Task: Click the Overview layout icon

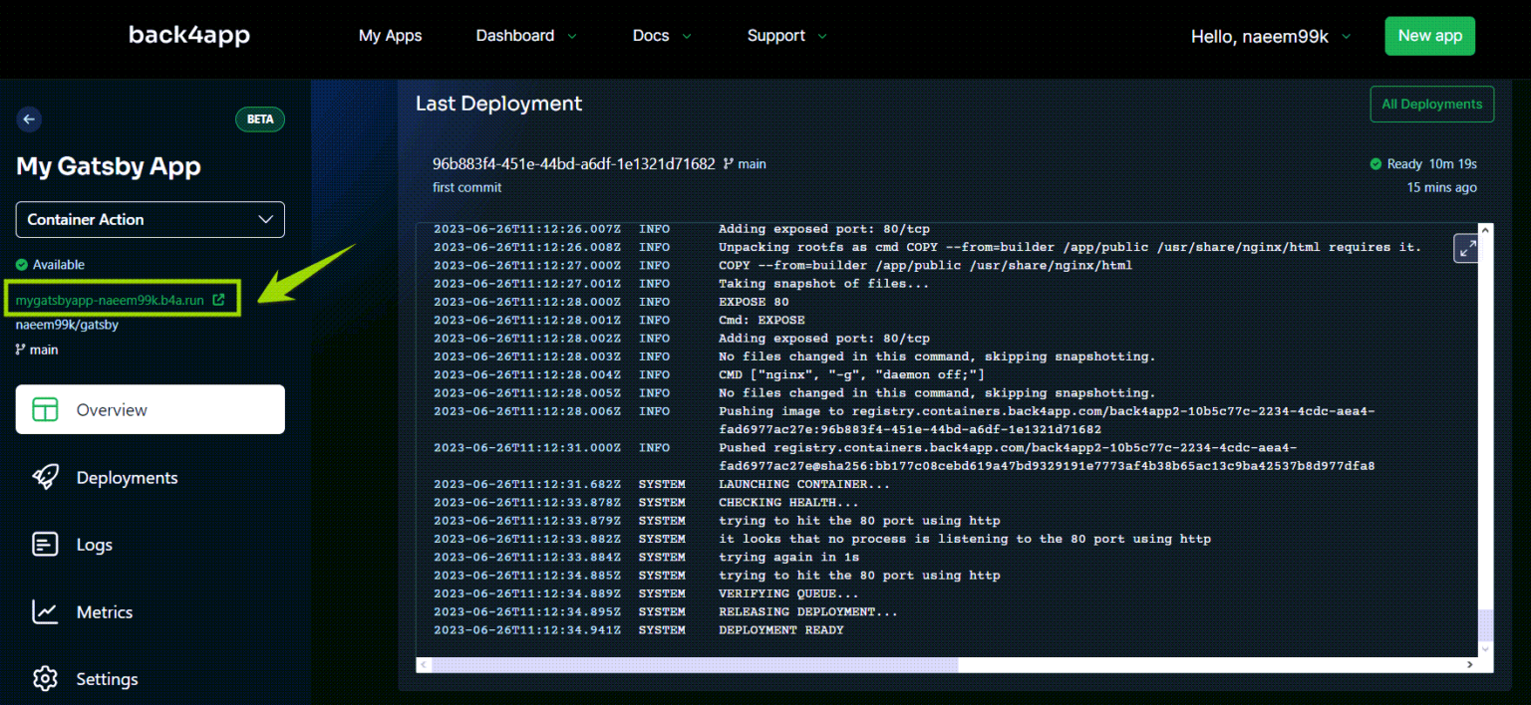Action: pyautogui.click(x=45, y=409)
